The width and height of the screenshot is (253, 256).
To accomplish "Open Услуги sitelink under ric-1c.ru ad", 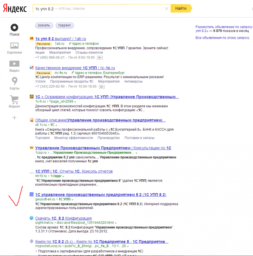I will coord(40,81).
